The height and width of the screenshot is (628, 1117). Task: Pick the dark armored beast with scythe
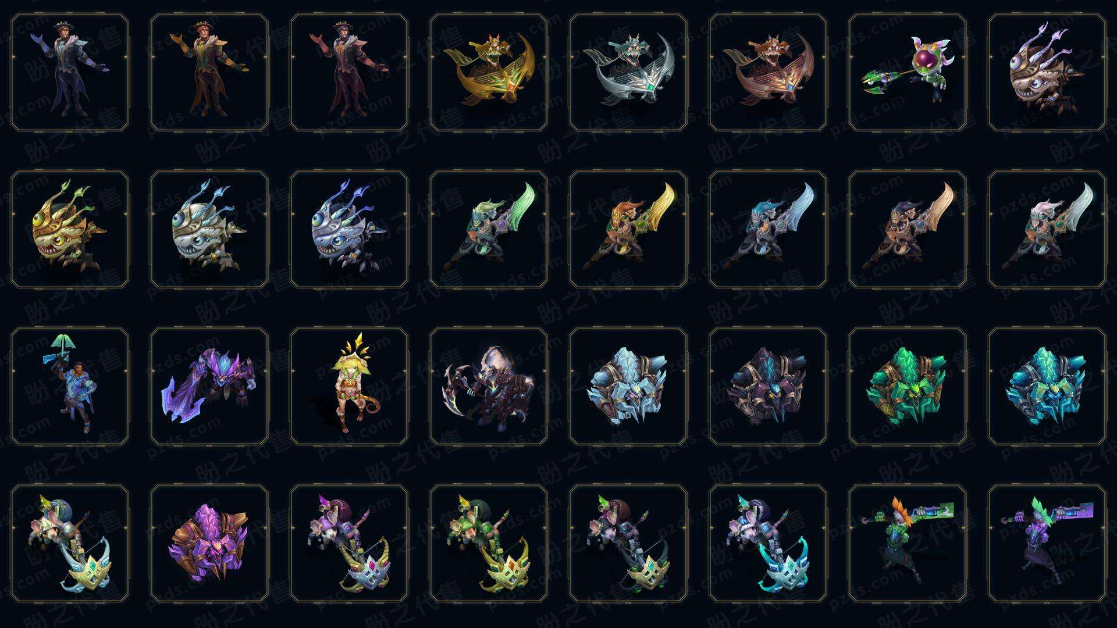(489, 386)
